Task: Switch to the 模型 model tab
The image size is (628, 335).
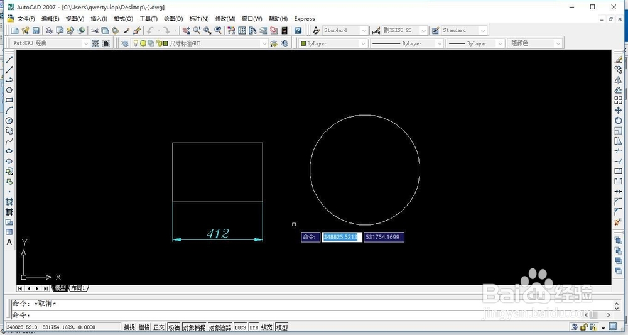Action: [60, 288]
